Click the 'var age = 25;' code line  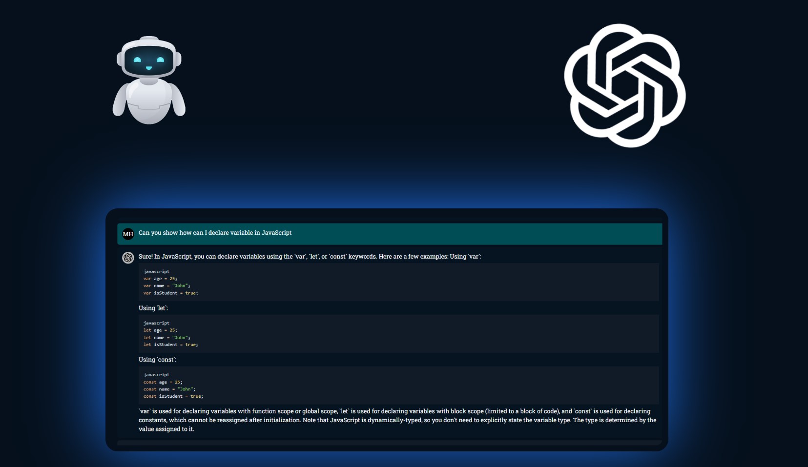pyautogui.click(x=160, y=279)
